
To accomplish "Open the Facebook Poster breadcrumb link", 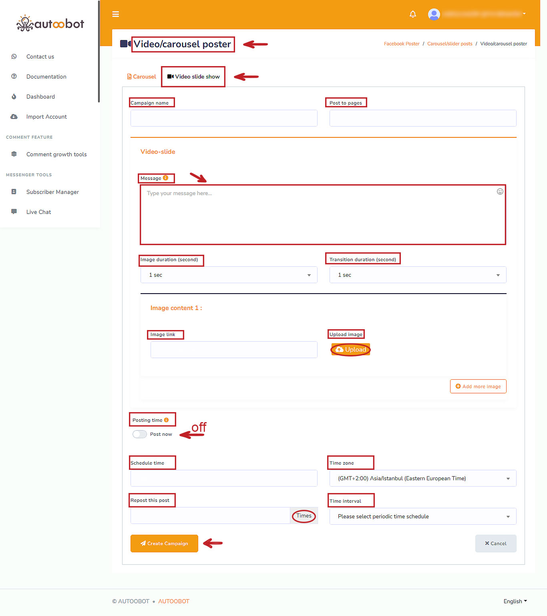I will (401, 44).
